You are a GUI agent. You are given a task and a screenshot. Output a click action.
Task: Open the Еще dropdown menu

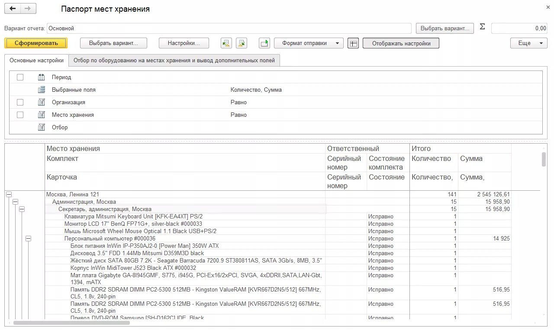(x=529, y=43)
